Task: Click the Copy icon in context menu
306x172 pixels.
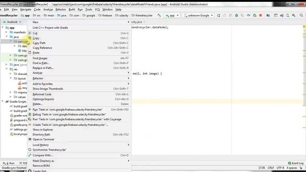Action: coord(30,38)
